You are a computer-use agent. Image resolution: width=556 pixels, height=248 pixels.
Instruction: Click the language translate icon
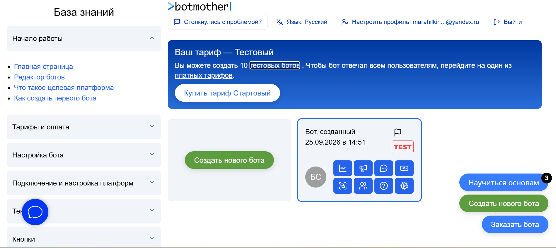pos(279,22)
